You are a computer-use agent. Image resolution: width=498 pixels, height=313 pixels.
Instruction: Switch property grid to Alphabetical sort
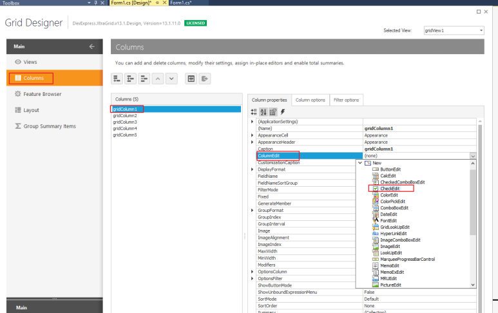(263, 112)
